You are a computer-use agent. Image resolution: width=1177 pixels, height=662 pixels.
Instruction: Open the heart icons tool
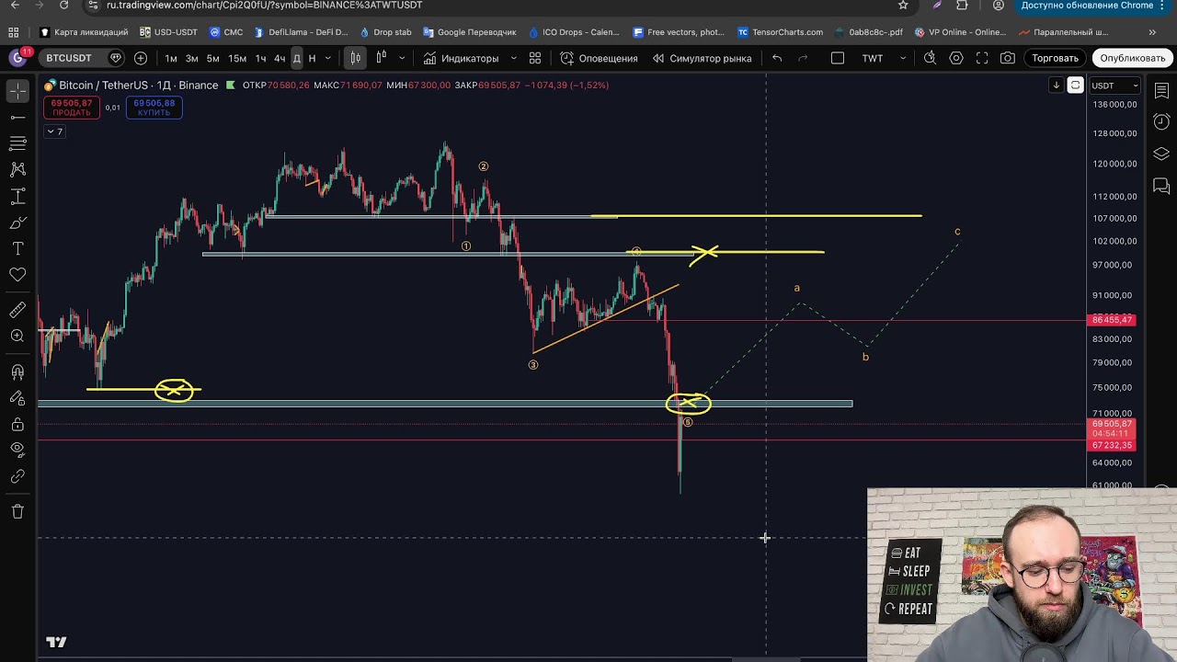point(17,275)
